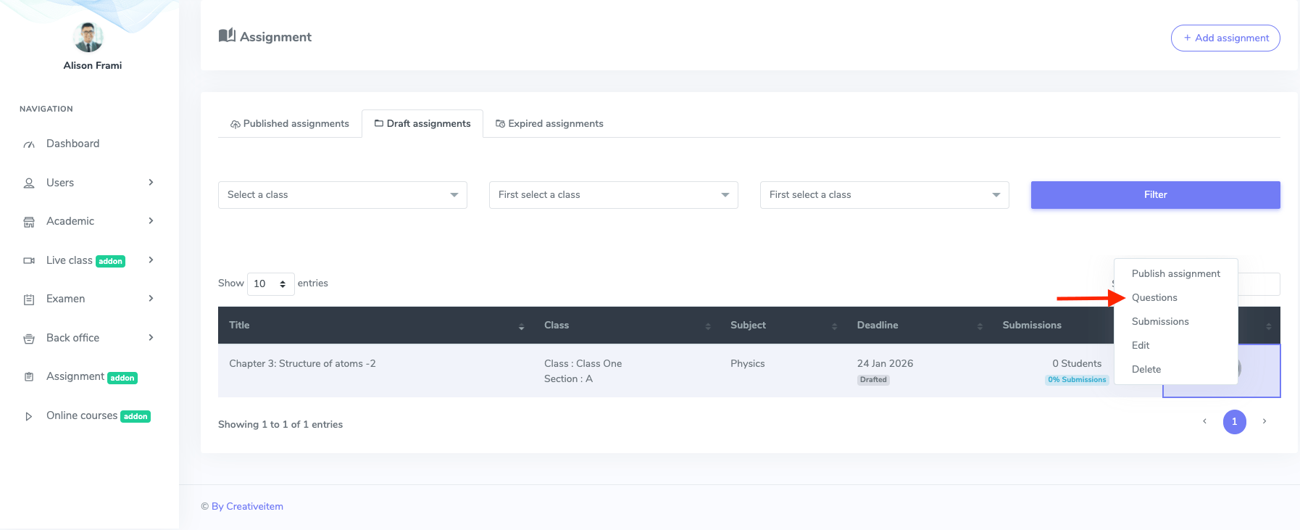Select Publish assignment in the context menu
The width and height of the screenshot is (1300, 530).
pyautogui.click(x=1175, y=274)
